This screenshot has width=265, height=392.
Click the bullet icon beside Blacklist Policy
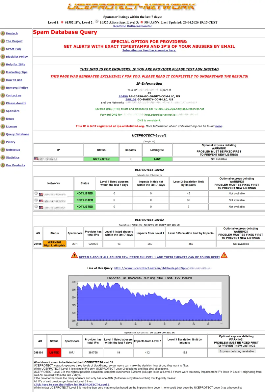[3, 57]
